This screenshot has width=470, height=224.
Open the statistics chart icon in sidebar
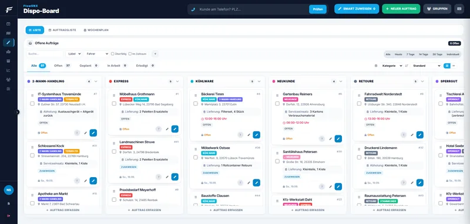(x=8, y=70)
